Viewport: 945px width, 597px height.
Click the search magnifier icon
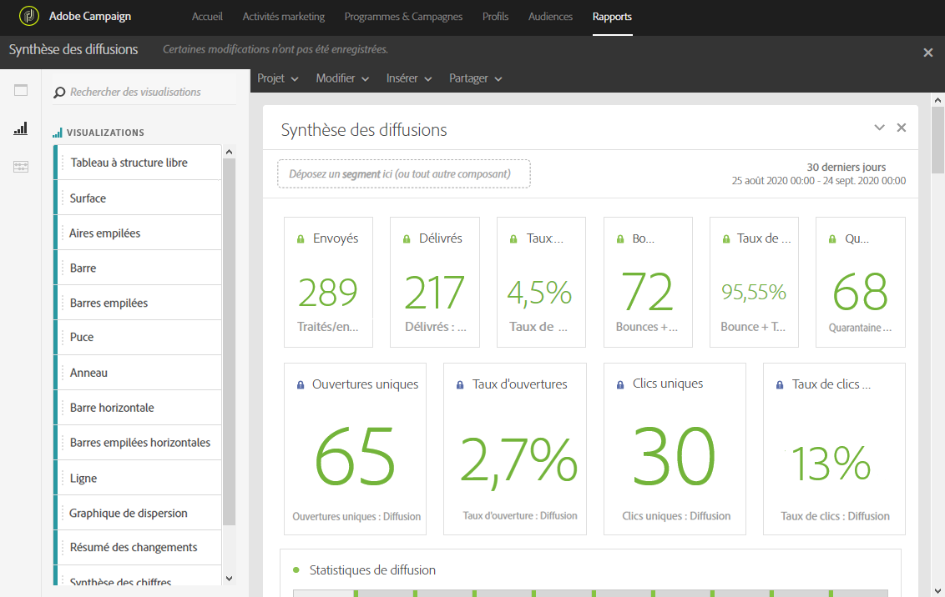(59, 93)
